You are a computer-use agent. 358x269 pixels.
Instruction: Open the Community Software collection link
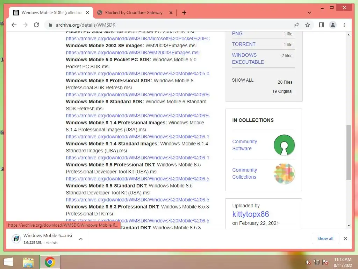pyautogui.click(x=244, y=145)
